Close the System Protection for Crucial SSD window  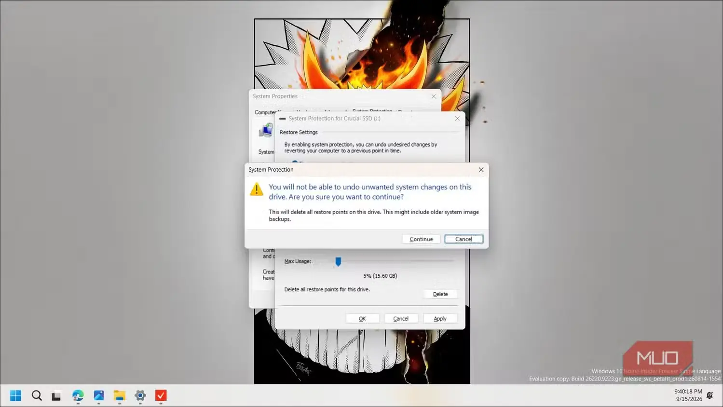pyautogui.click(x=457, y=119)
